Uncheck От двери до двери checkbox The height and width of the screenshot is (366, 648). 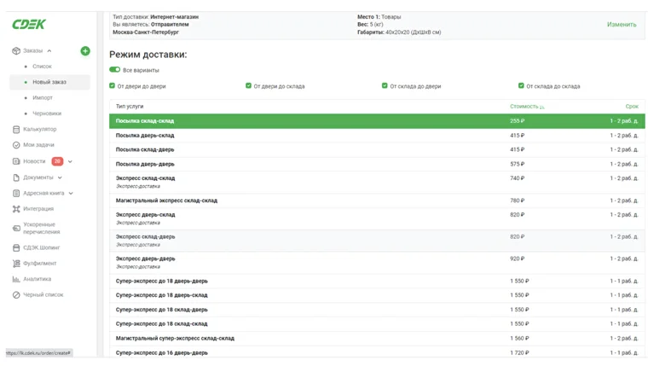[x=112, y=85]
